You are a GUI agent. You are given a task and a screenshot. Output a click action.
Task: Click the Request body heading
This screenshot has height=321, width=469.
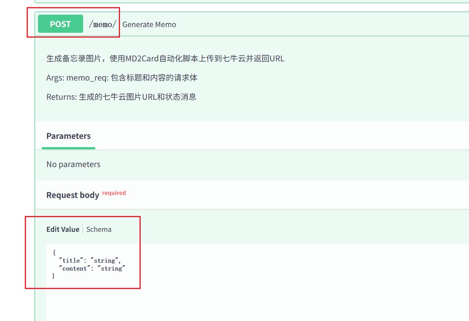[x=72, y=195]
